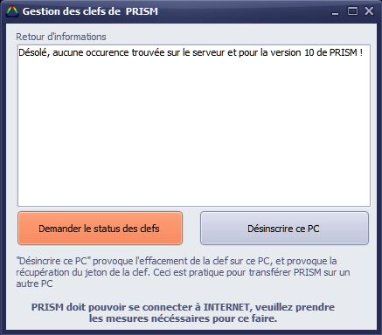Screen dimensions: 382x335
Task: Click the PRISM prism icon in title bar
Action: coord(12,11)
